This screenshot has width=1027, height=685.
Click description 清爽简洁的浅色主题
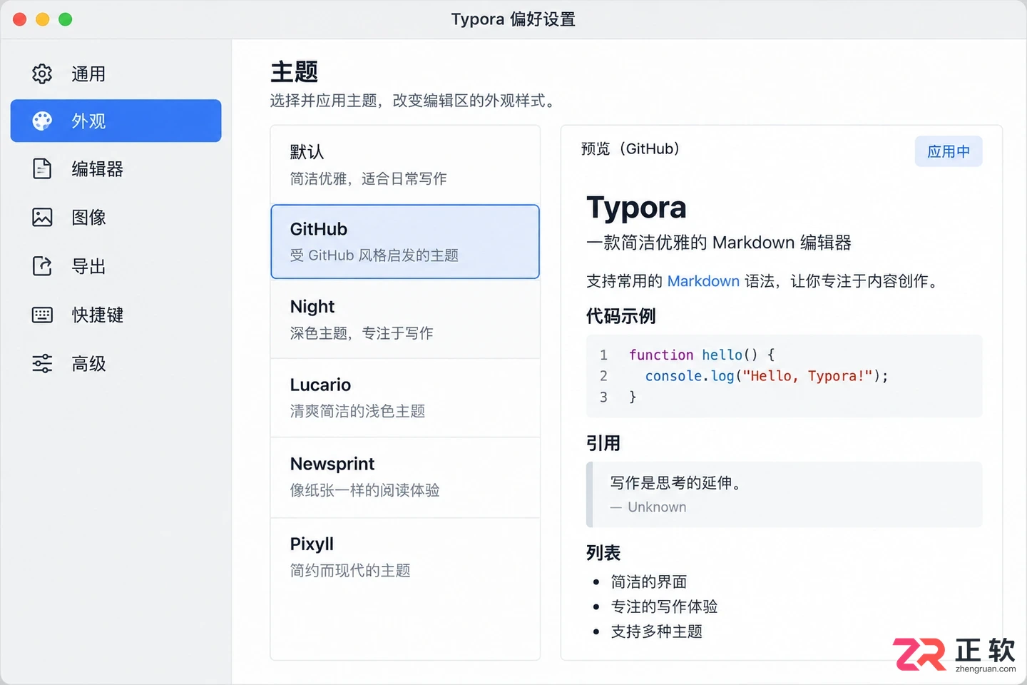pos(357,411)
